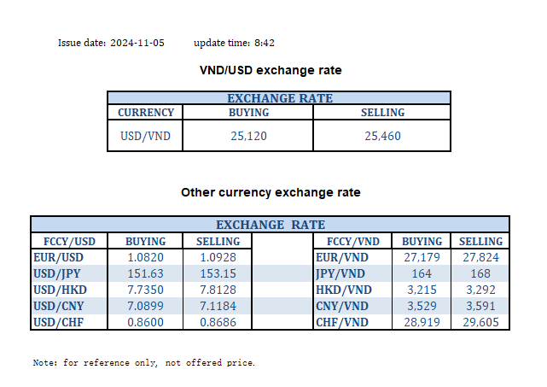The image size is (547, 387).
Task: Click the USD/VND selling rate 25,460
Action: [383, 136]
